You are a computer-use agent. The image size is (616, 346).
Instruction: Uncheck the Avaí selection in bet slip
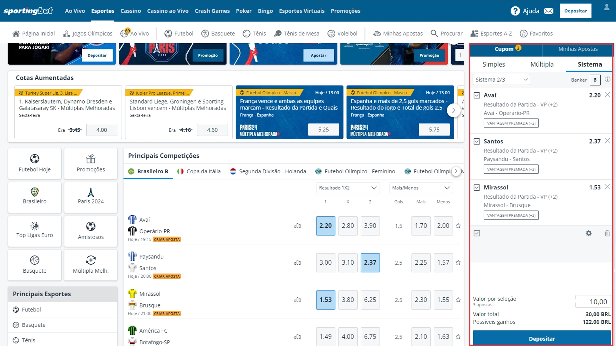click(x=476, y=95)
